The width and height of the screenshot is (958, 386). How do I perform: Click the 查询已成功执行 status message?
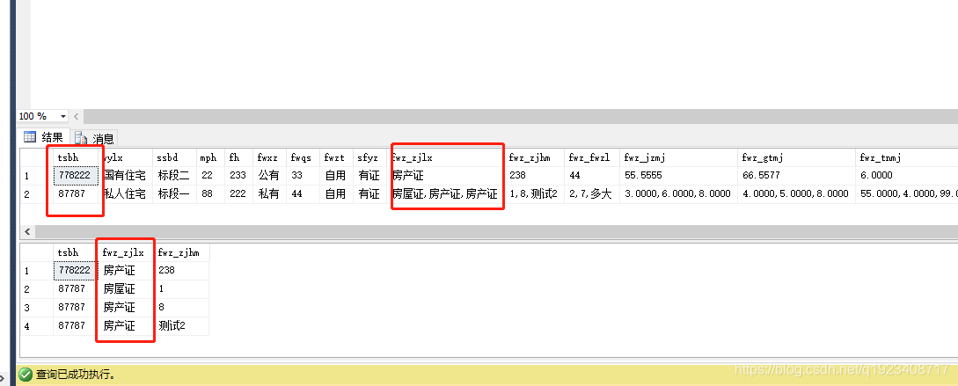point(76,374)
